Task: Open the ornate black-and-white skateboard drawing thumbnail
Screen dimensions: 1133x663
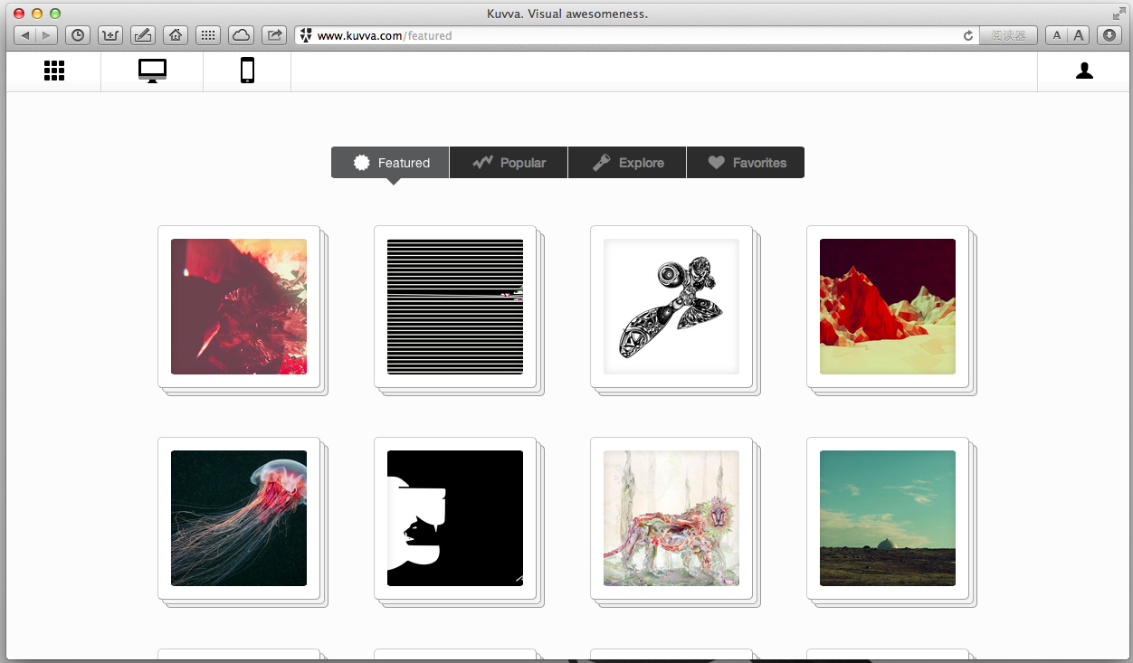Action: (671, 307)
